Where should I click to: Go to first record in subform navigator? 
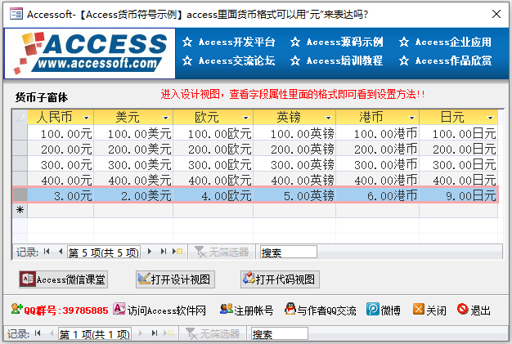(47, 252)
